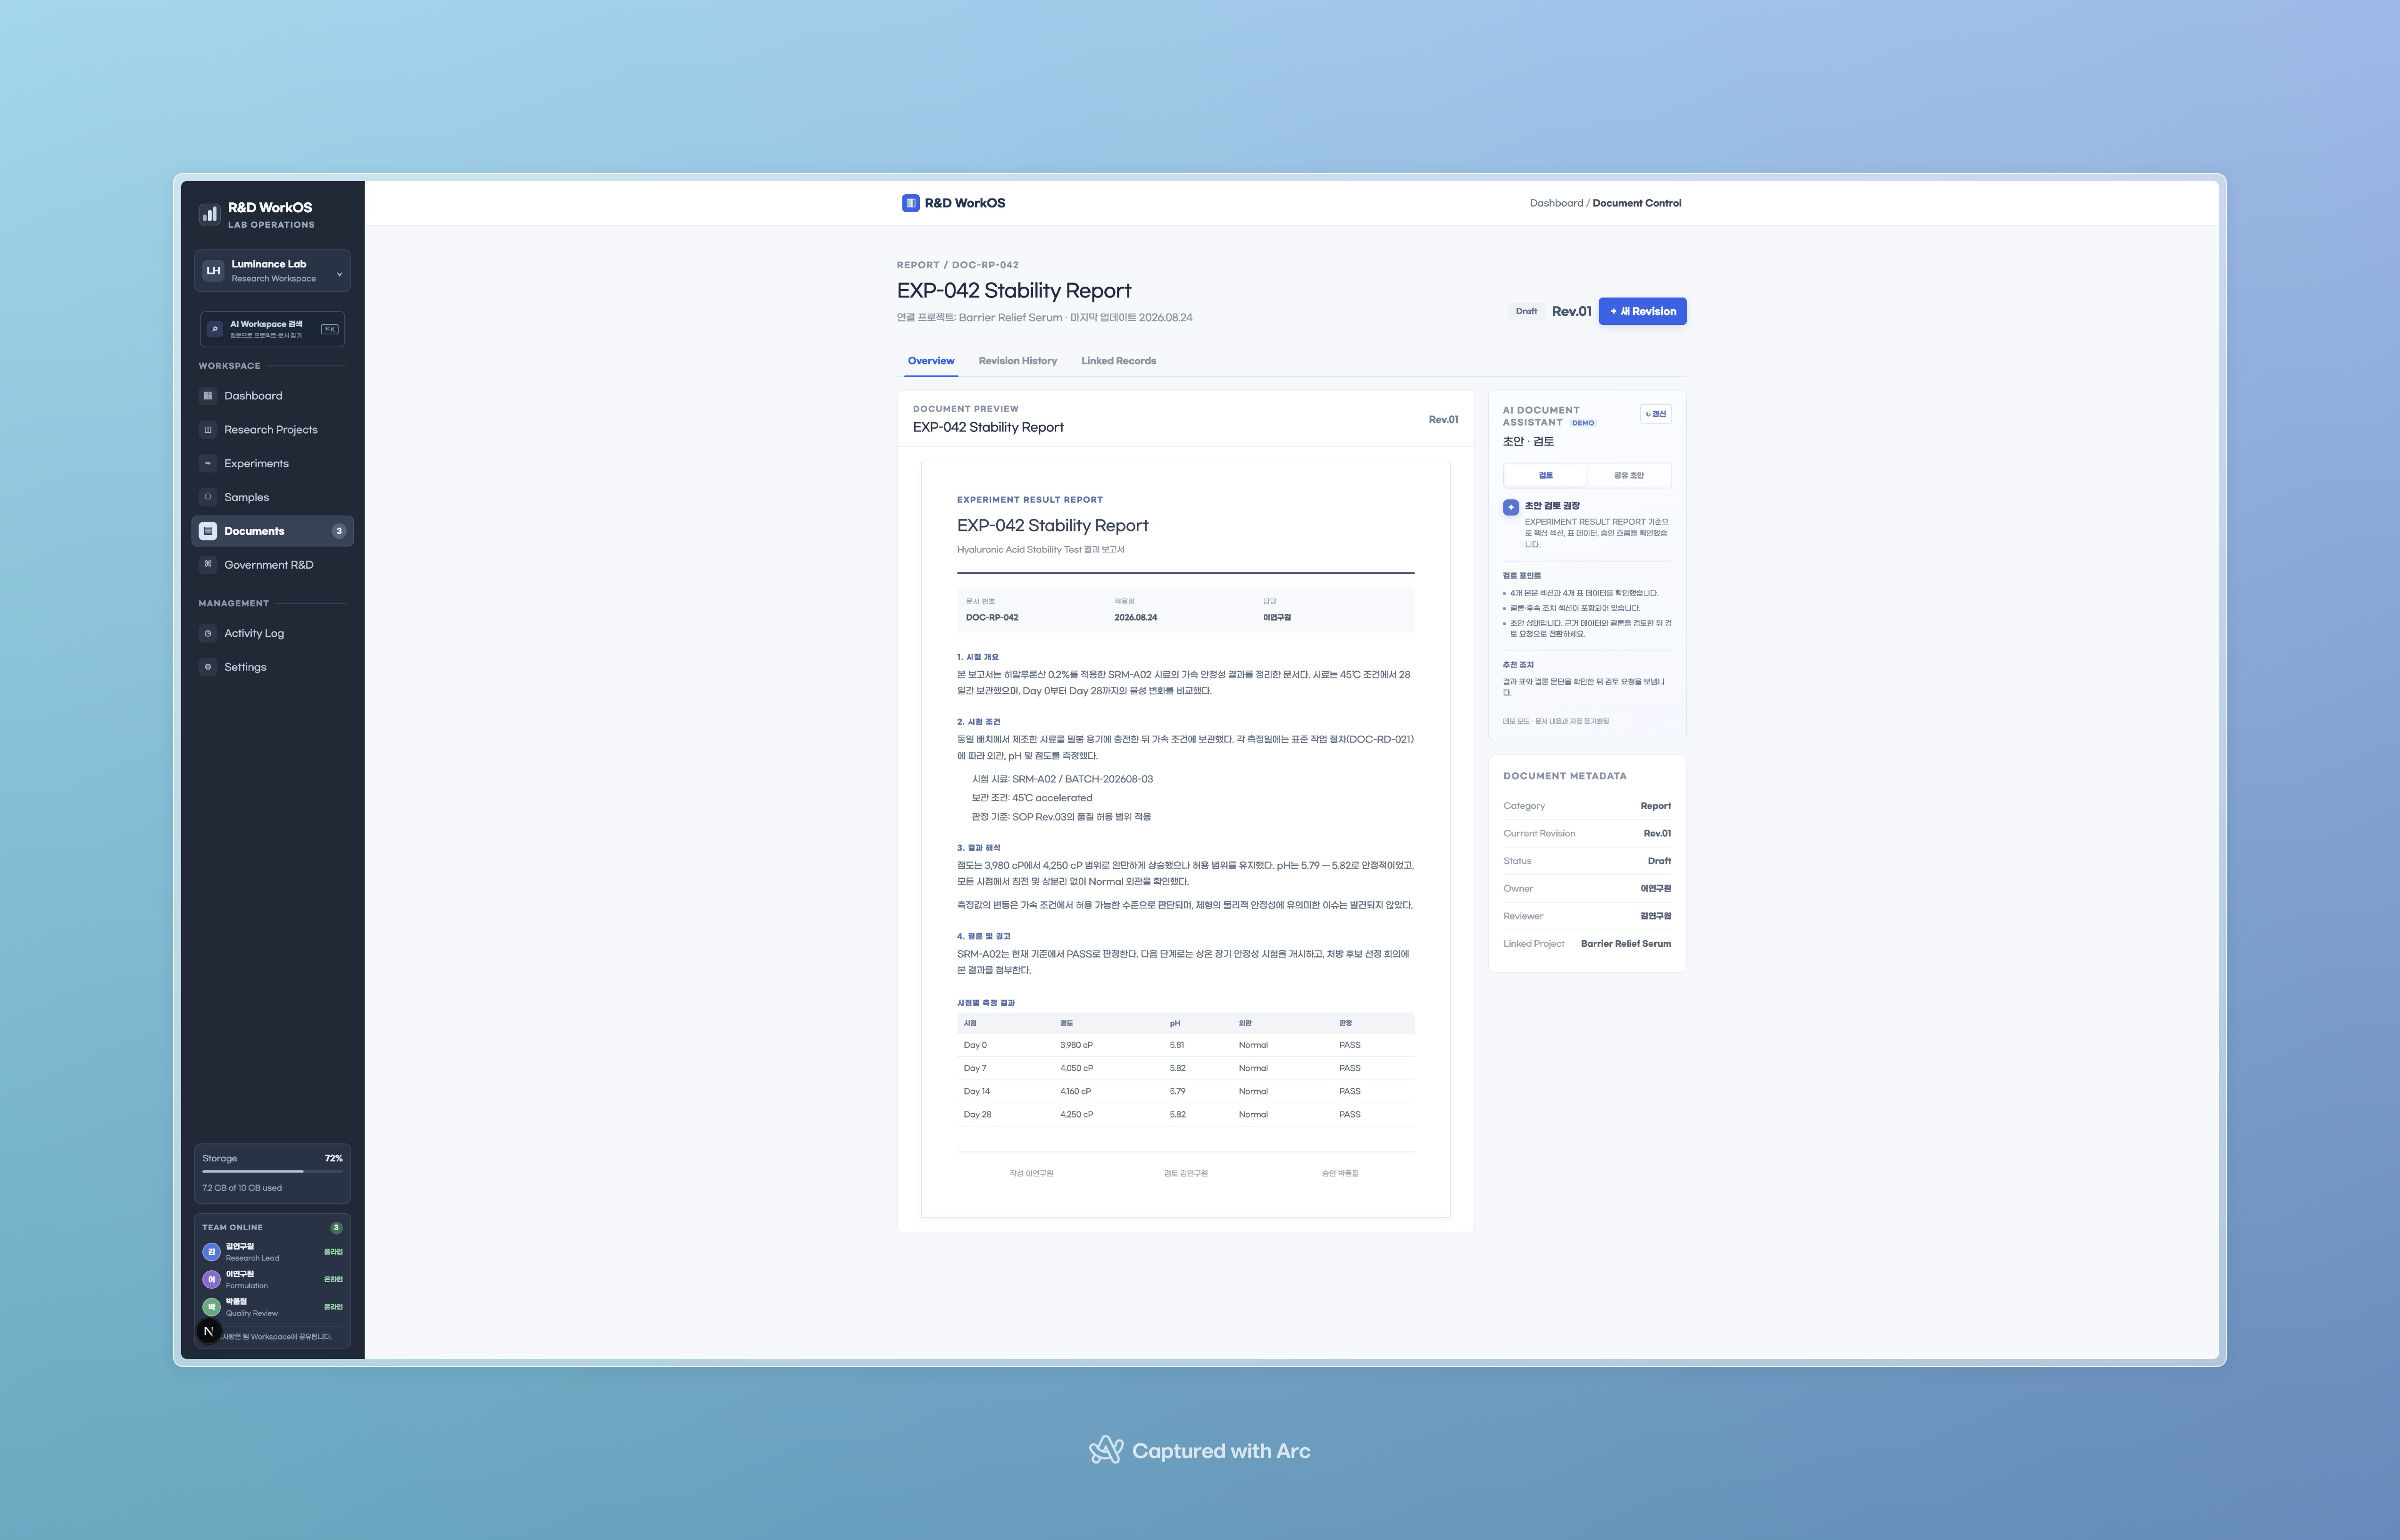Open the Samples sidebar icon
2400x1540 pixels.
208,497
